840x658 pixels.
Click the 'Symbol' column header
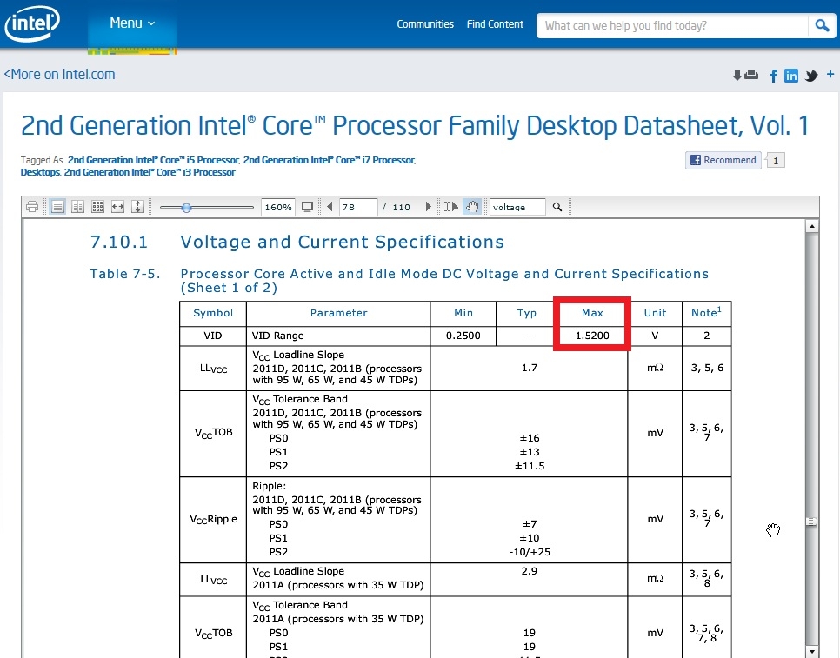(213, 313)
